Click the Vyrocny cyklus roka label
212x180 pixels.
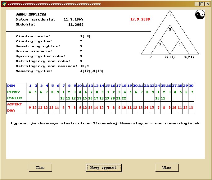pos(40,56)
